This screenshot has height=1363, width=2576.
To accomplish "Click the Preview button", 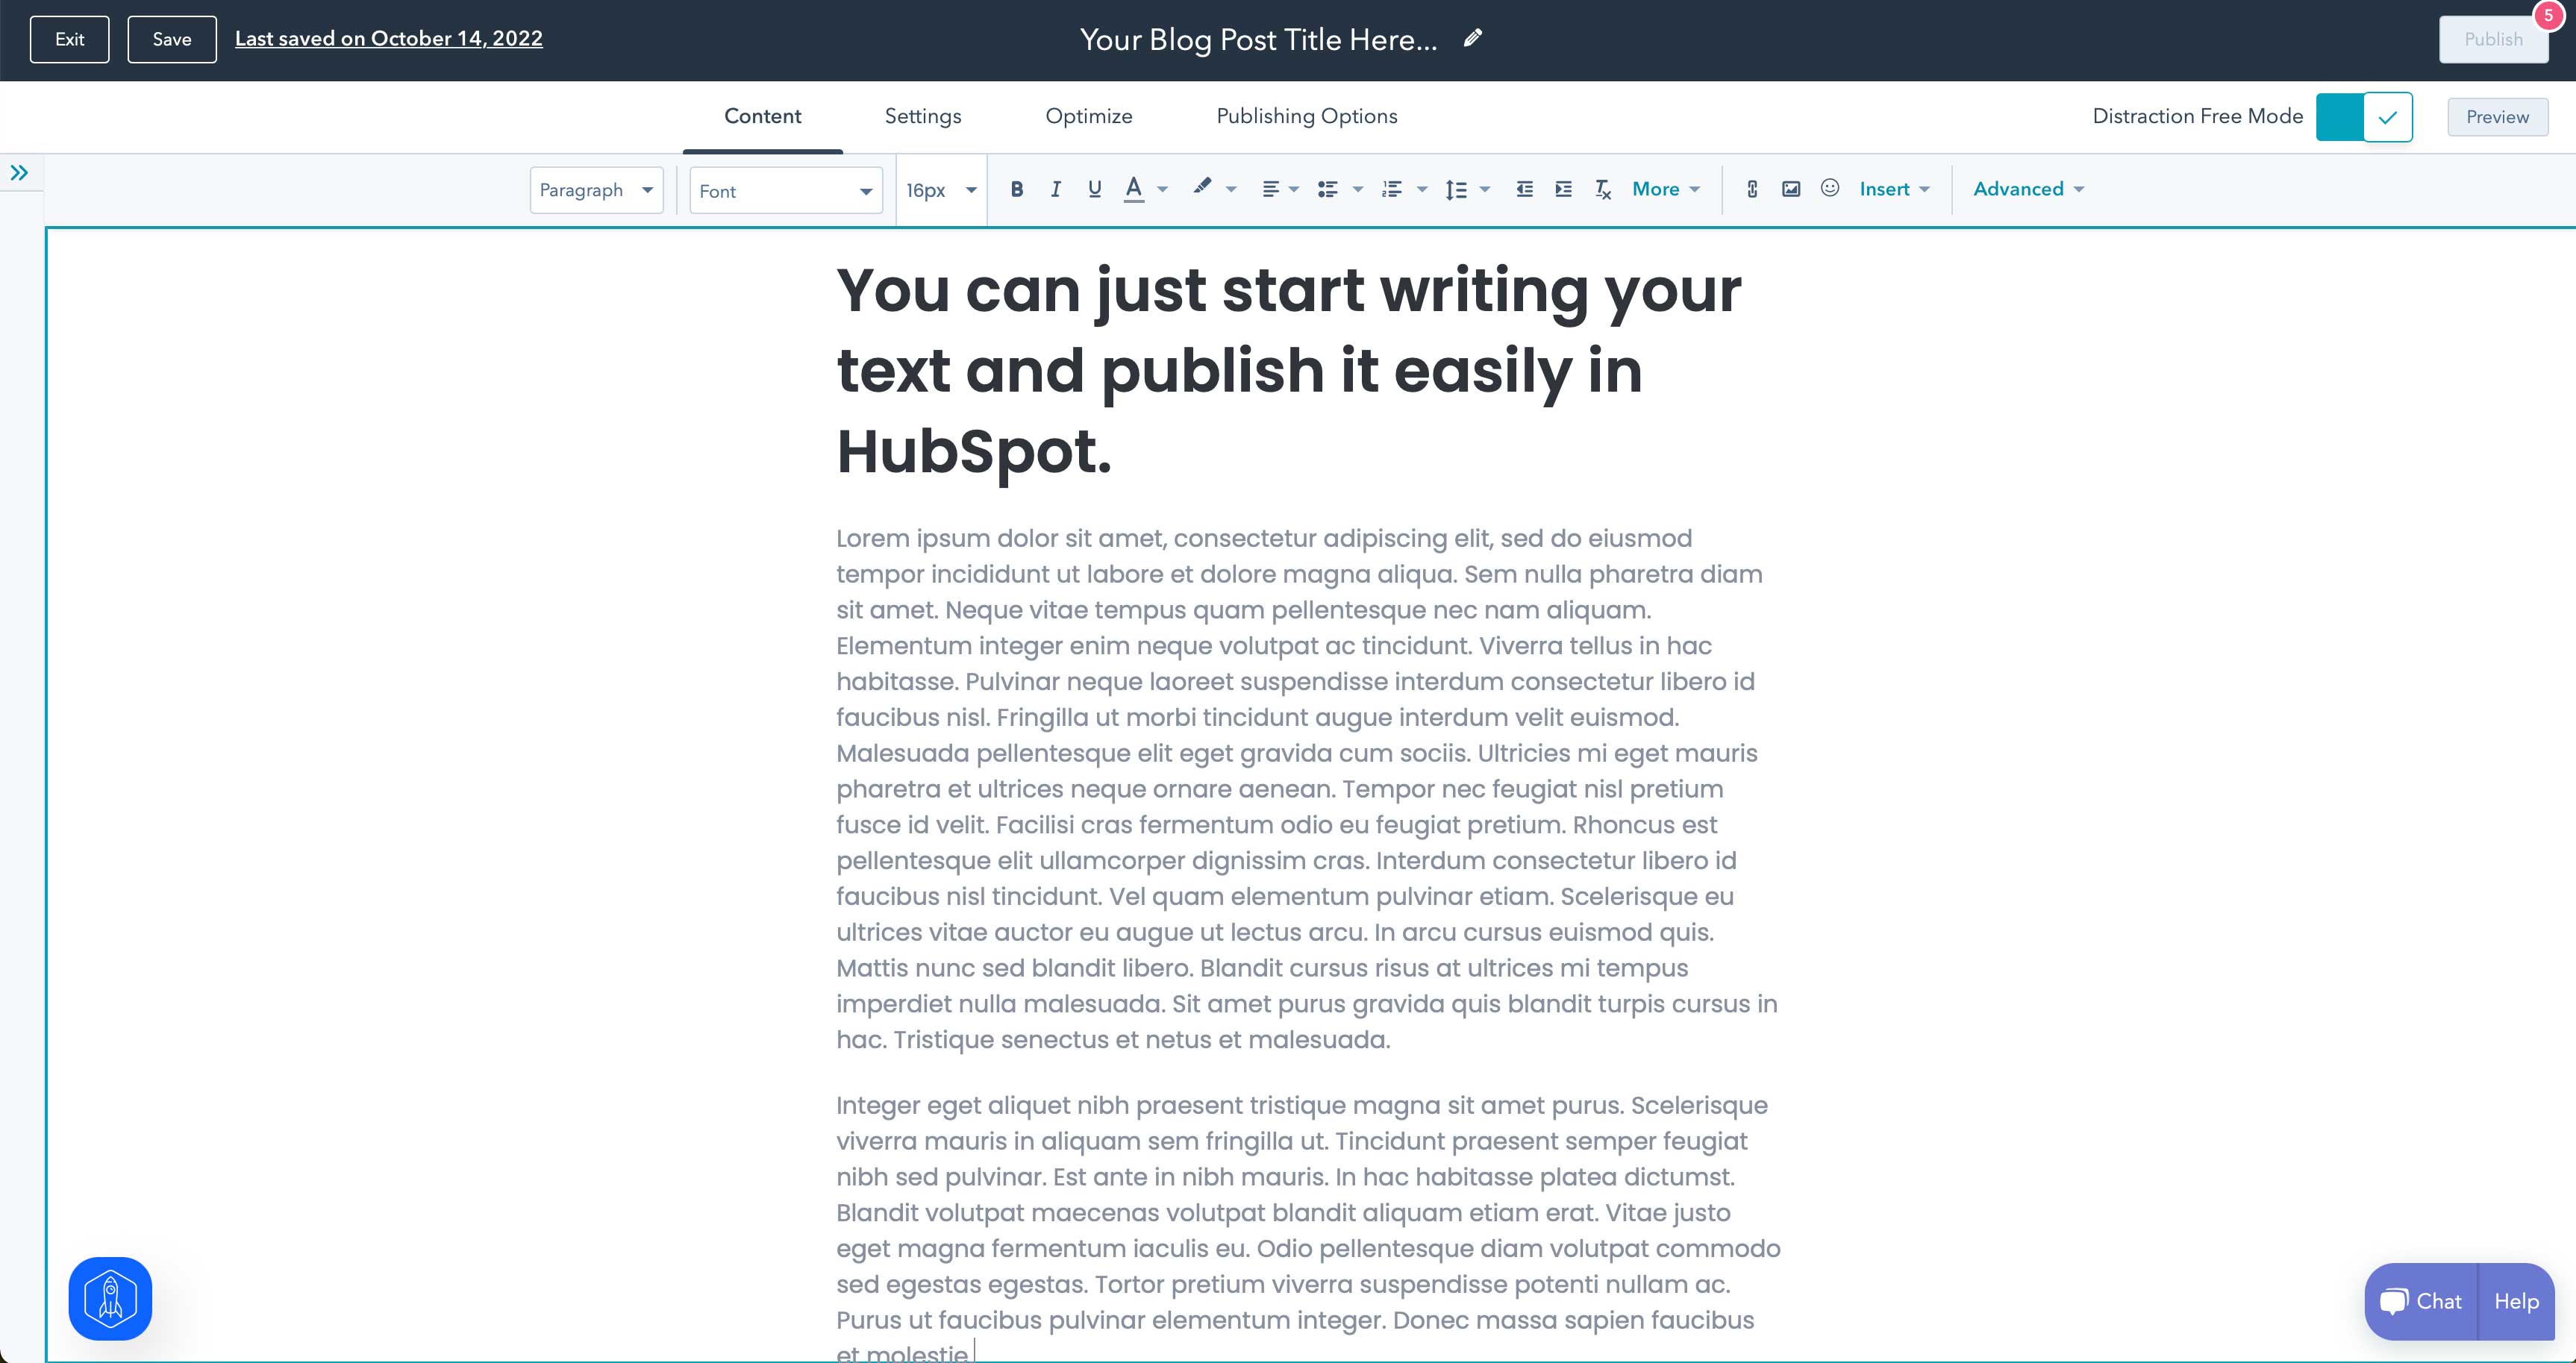I will click(x=2498, y=116).
